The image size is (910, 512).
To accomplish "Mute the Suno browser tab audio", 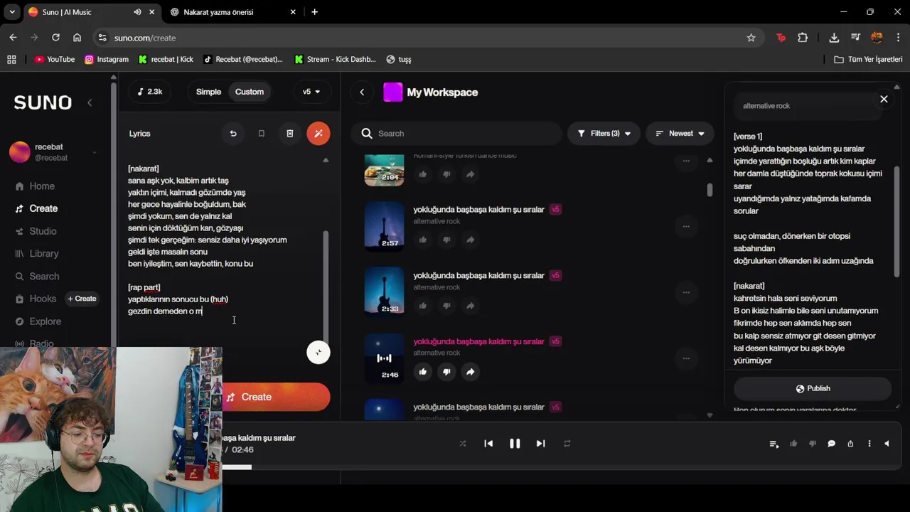I will click(137, 12).
